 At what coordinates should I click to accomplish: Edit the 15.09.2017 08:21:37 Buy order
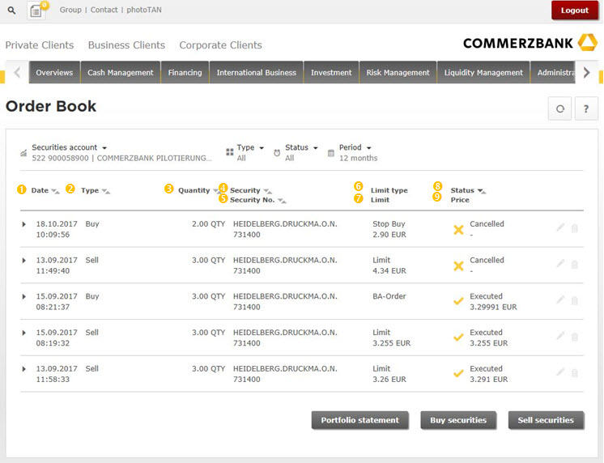(x=560, y=300)
